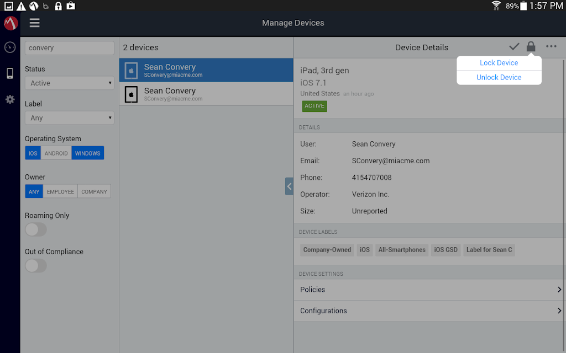Open settings gear icon in sidebar
Screen dimensions: 566x353
click(10, 99)
